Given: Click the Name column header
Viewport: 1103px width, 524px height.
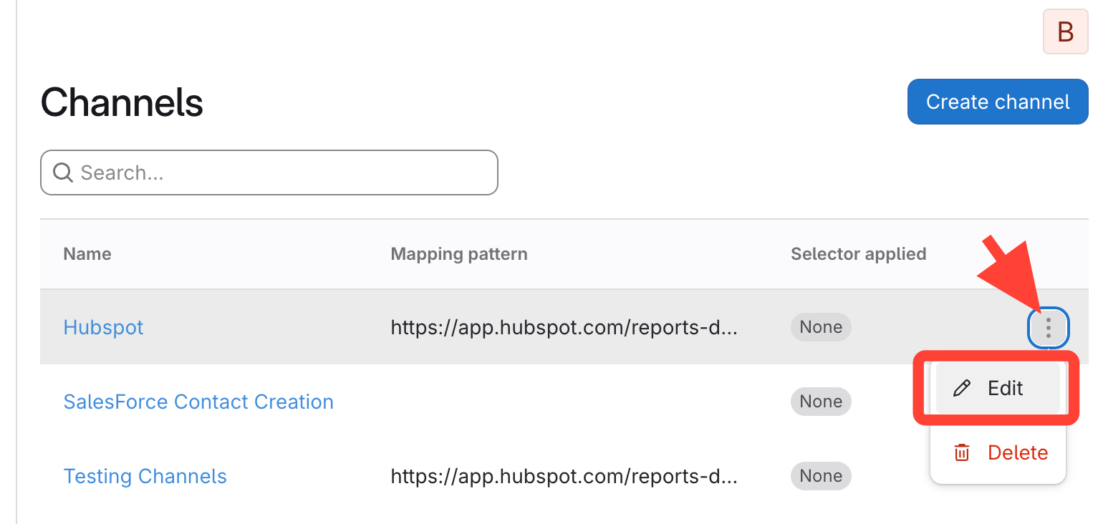Looking at the screenshot, I should tap(87, 253).
